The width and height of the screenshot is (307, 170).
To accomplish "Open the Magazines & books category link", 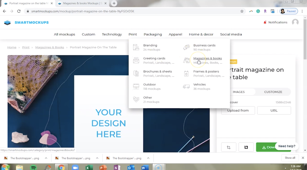I will click(207, 58).
